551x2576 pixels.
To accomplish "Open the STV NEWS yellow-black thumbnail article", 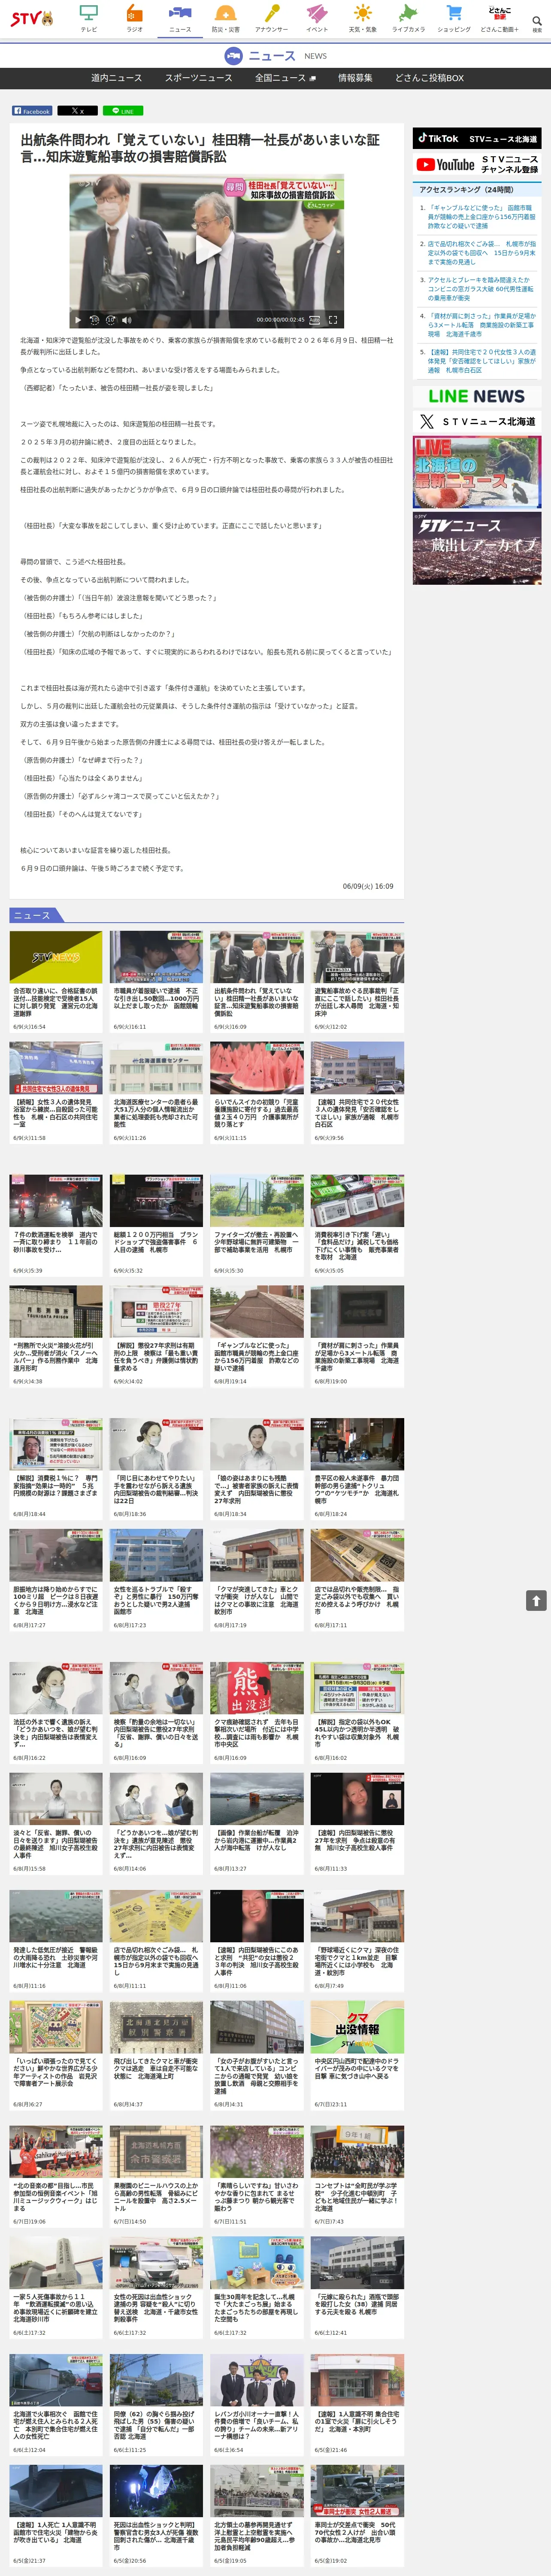I will (56, 958).
